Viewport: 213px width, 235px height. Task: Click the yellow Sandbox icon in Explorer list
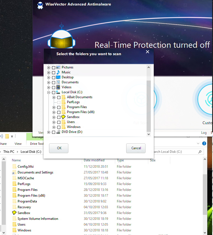point(14,213)
